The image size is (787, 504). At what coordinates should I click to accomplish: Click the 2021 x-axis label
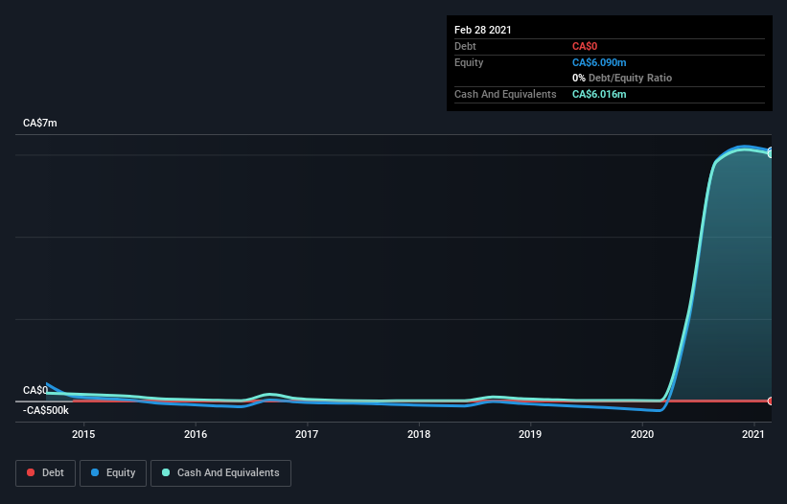pyautogui.click(x=752, y=434)
